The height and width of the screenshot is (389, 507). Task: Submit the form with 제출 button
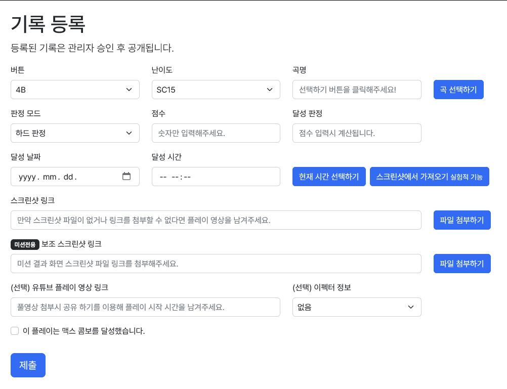[28, 365]
